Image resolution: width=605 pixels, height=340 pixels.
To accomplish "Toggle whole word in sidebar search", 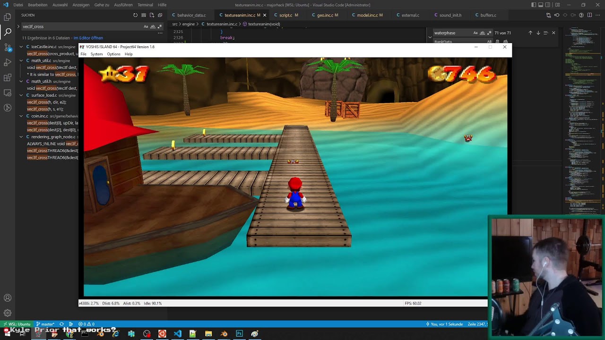I will click(x=153, y=26).
